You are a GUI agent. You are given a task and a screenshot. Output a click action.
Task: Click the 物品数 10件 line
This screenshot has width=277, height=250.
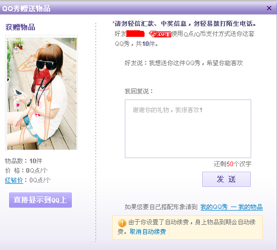(23, 161)
